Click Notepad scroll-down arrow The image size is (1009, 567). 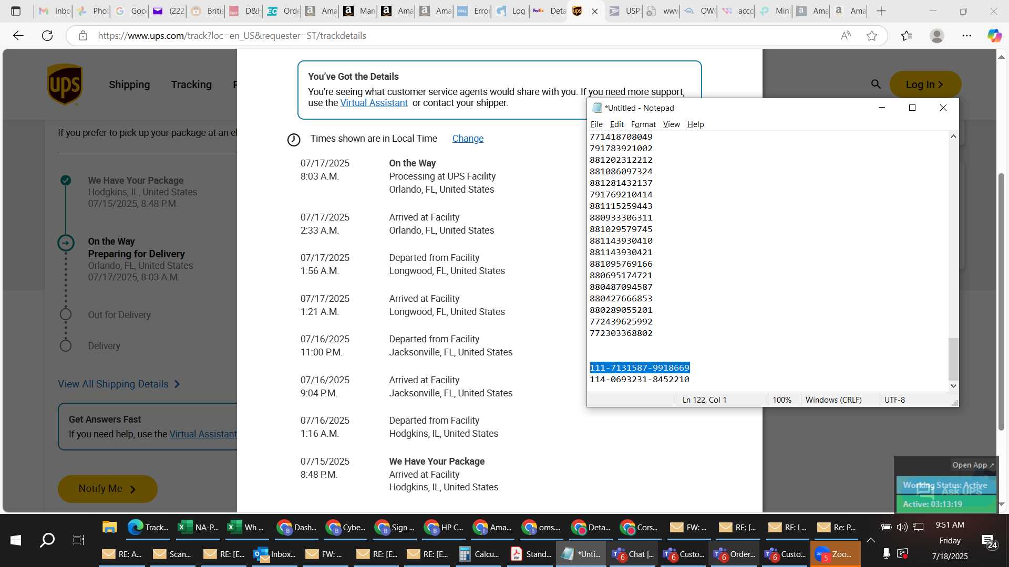tap(953, 386)
